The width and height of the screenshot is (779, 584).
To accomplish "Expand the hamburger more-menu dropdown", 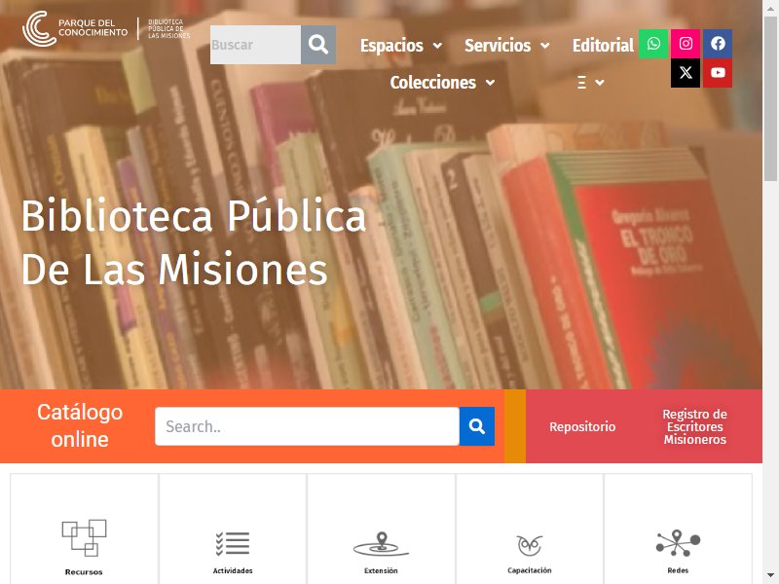I will pos(591,83).
